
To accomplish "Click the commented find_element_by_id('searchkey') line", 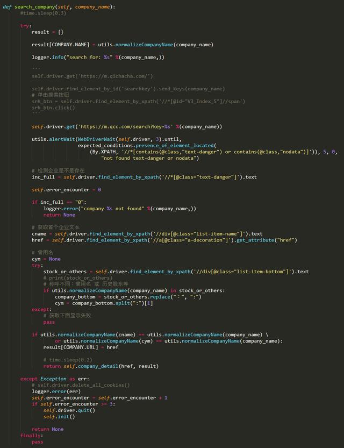I will pos(128,89).
